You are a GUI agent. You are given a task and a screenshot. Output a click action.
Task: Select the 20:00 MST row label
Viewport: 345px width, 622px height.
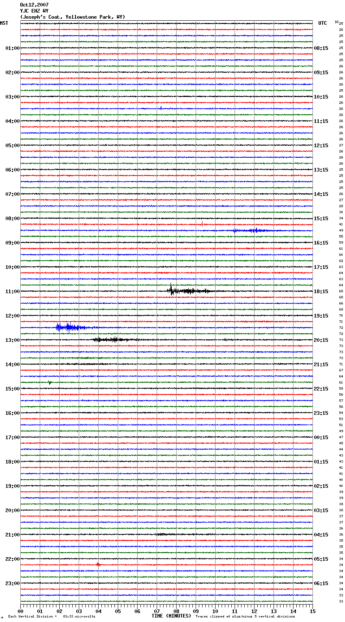[x=13, y=510]
